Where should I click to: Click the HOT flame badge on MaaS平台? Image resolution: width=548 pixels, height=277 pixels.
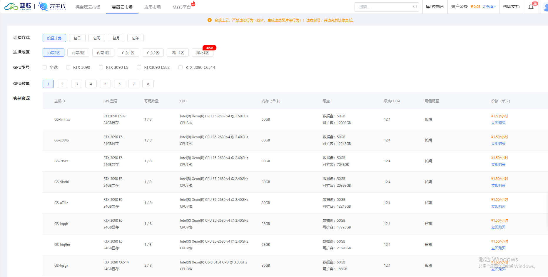click(193, 4)
